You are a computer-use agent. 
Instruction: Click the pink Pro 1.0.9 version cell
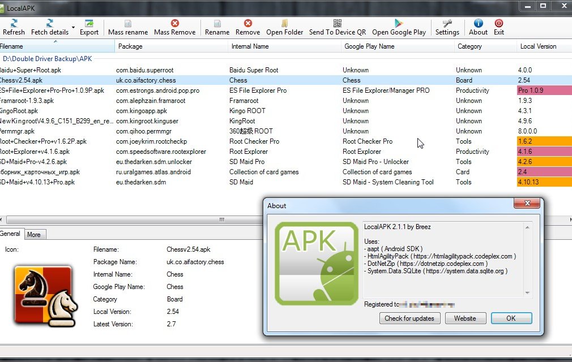544,90
